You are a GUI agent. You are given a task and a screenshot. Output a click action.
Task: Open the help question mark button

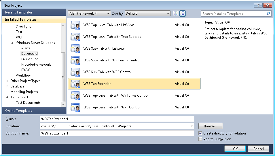258,5
